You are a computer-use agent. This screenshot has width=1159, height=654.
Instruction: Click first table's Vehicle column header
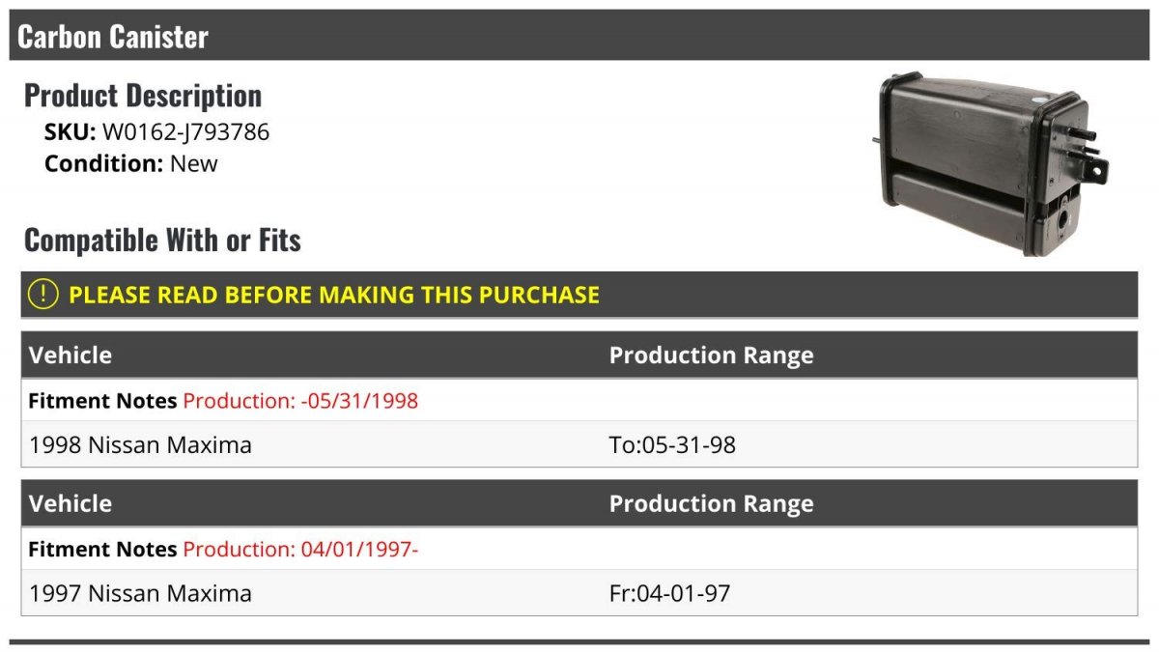click(x=71, y=355)
